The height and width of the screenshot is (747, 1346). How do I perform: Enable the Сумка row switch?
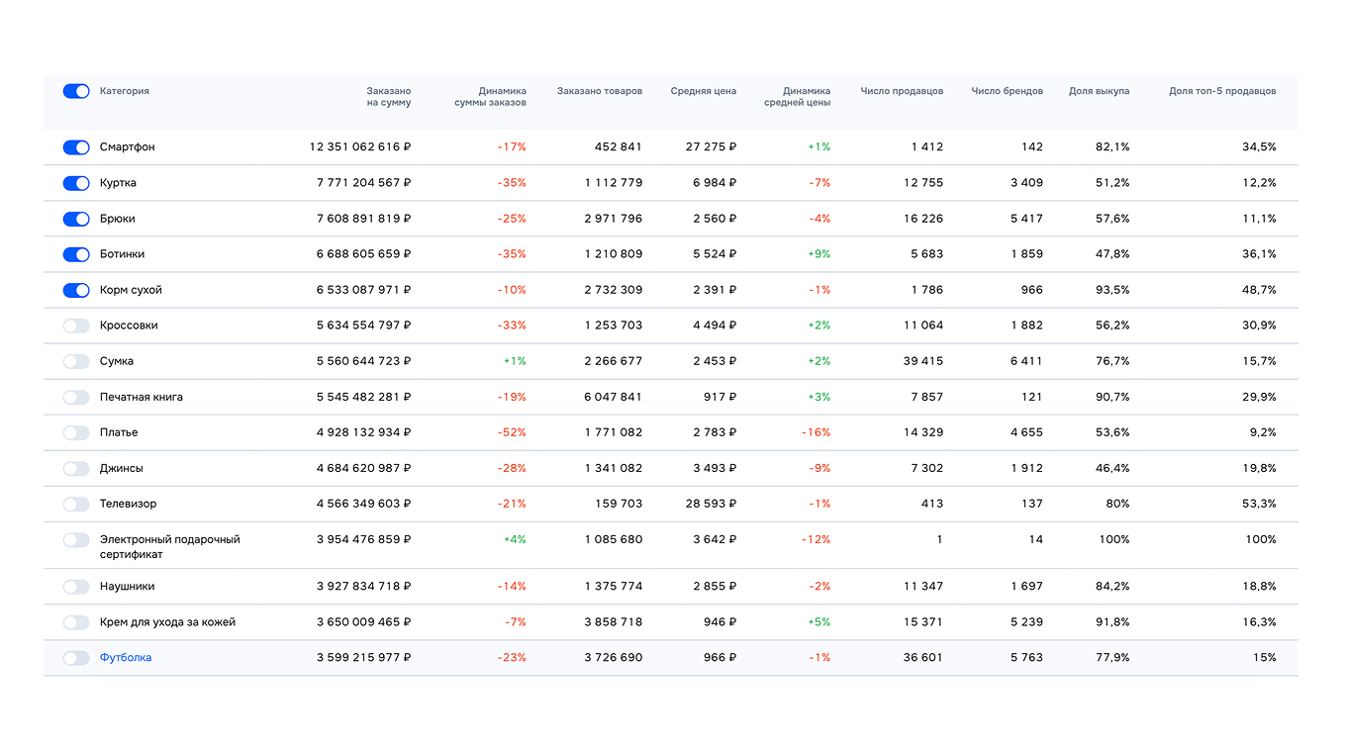76,361
